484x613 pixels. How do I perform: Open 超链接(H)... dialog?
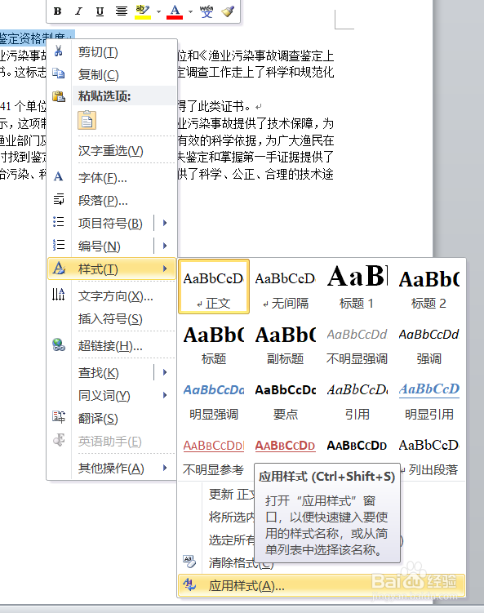(x=112, y=345)
